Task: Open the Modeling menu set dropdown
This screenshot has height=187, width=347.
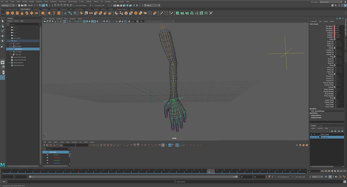Action: (x=8, y=5)
